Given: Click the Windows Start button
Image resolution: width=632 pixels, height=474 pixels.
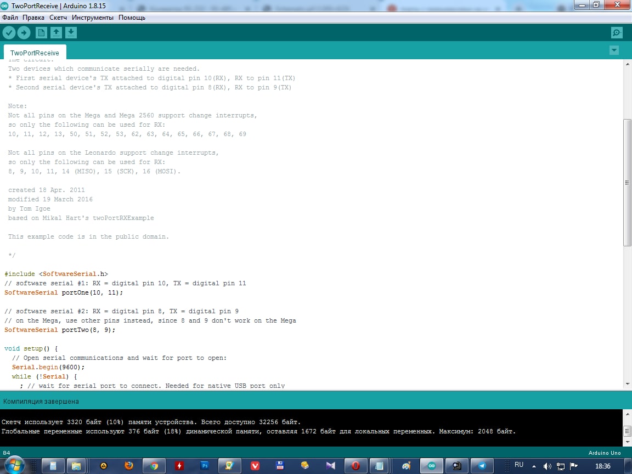Looking at the screenshot, I should [x=14, y=466].
